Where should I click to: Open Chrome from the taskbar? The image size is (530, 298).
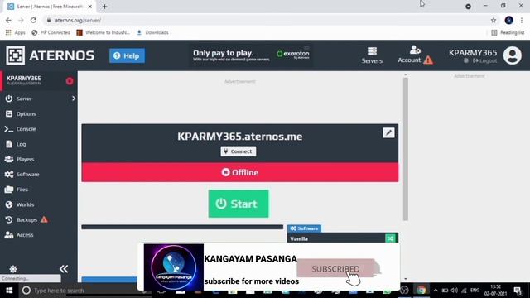(422, 290)
